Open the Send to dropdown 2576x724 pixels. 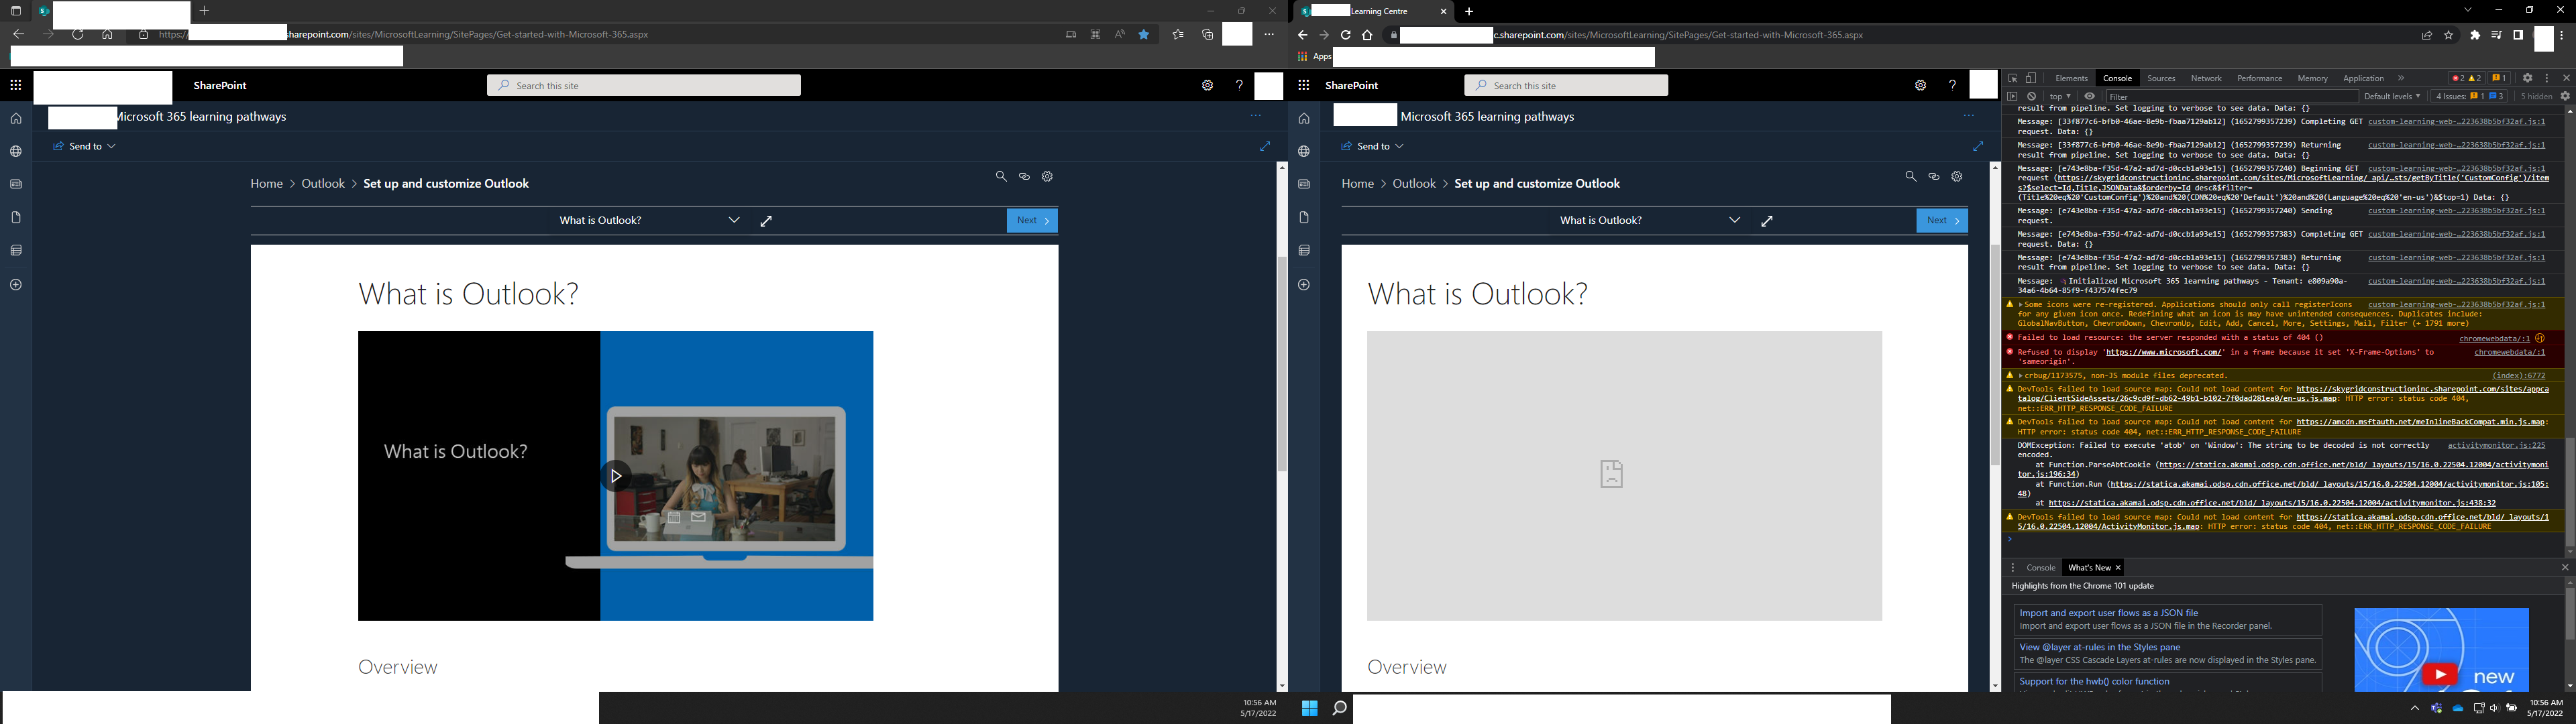click(85, 145)
